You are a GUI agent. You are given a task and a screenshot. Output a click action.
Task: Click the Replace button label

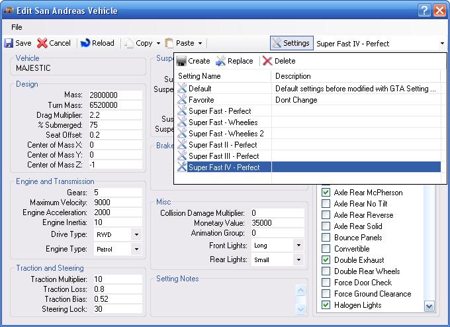[x=240, y=61]
